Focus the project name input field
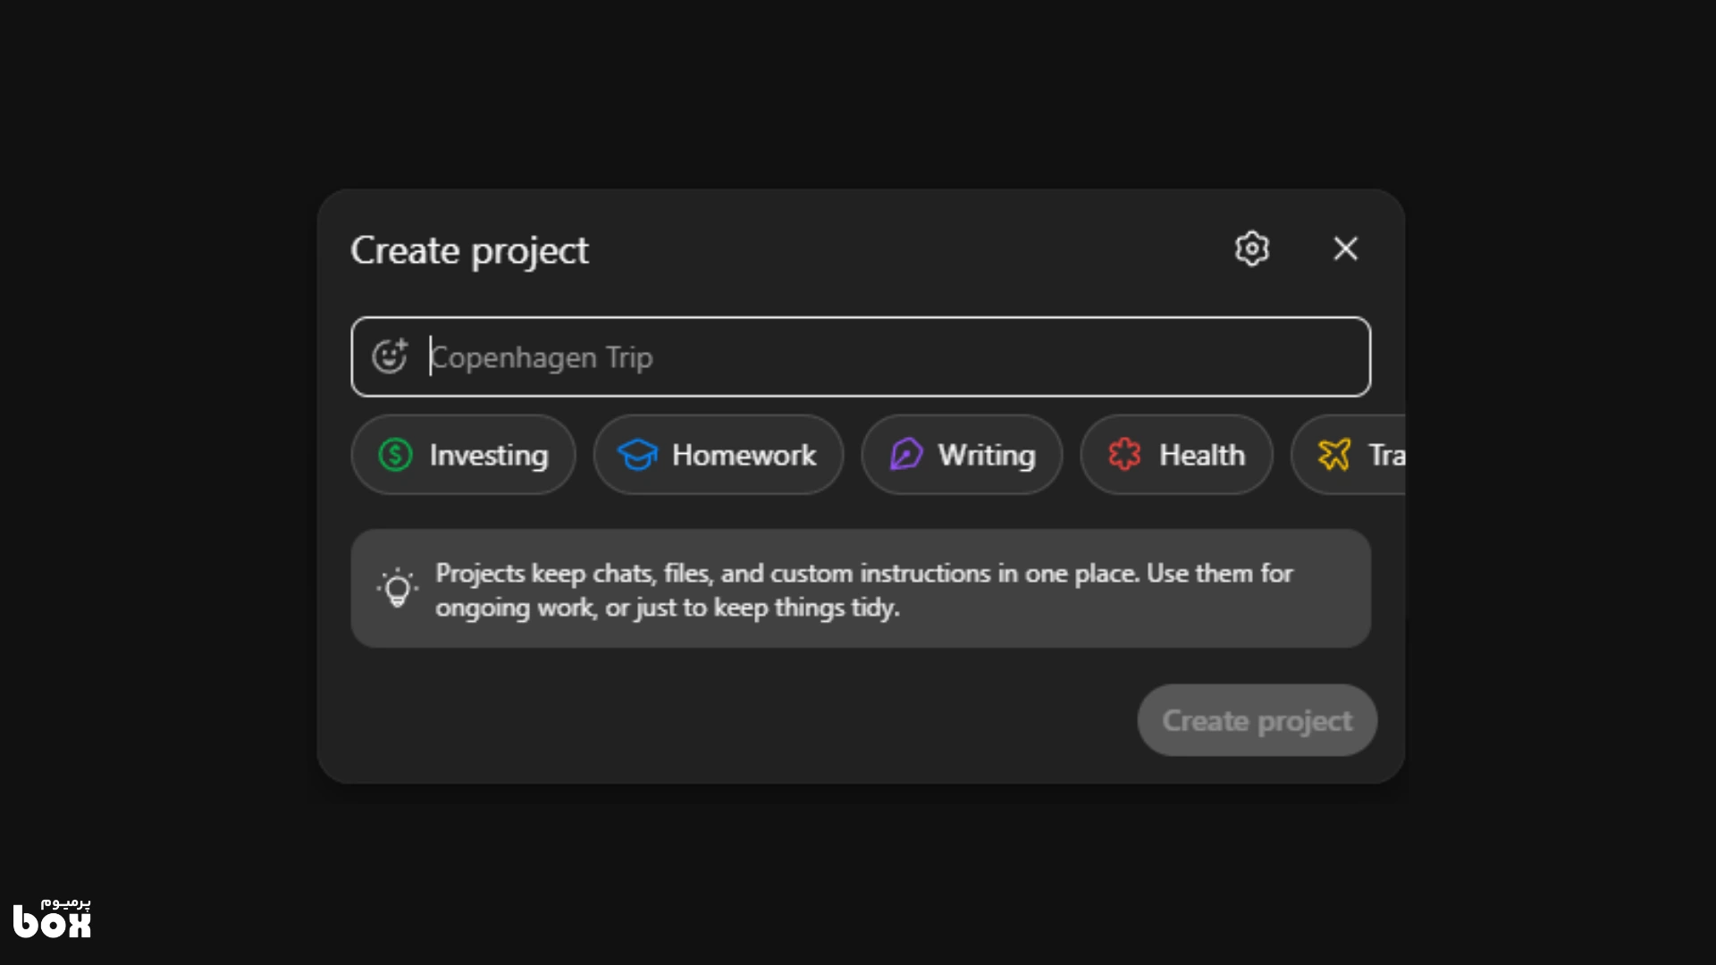The image size is (1716, 965). [x=894, y=357]
